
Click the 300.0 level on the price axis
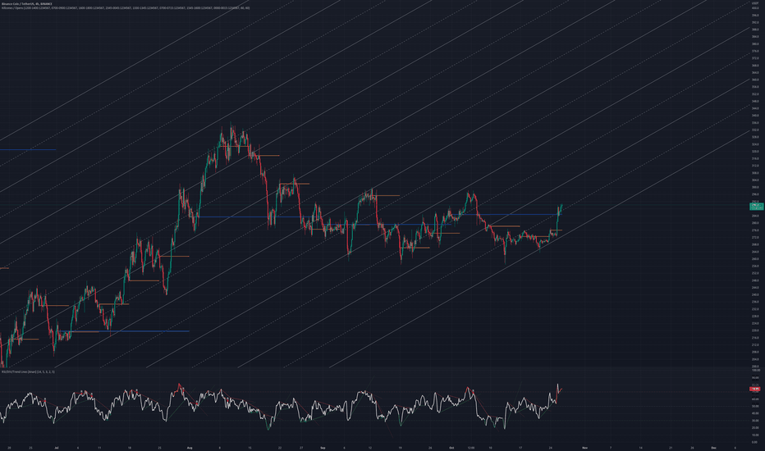(x=755, y=187)
